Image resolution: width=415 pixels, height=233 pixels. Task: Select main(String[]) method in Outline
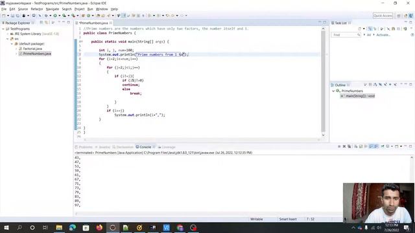click(x=357, y=96)
